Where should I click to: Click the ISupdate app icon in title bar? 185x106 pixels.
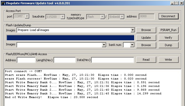coord(3,3)
